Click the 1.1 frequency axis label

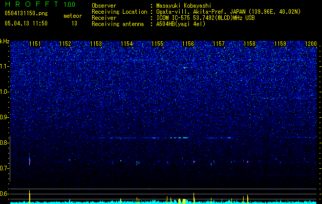click(4, 66)
